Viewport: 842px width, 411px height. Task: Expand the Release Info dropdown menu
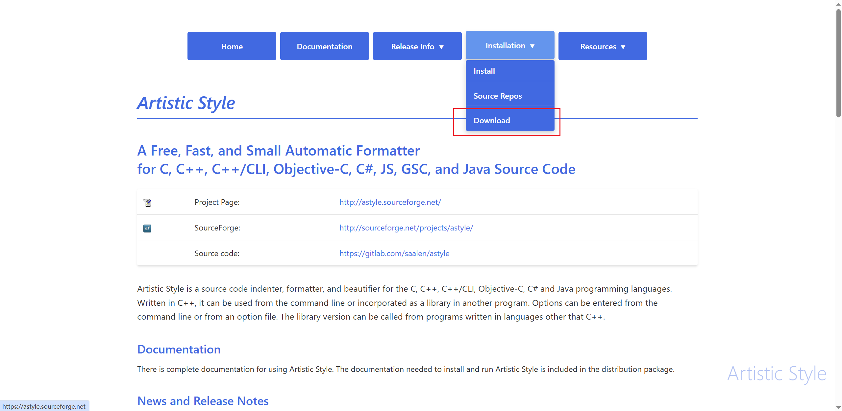click(417, 46)
